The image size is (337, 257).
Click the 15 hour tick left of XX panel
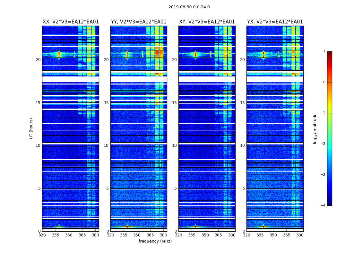(x=38, y=103)
